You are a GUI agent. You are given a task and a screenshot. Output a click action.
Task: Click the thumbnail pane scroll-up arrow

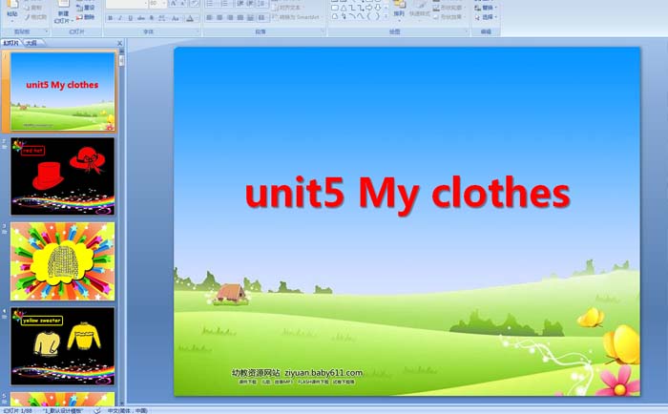point(122,51)
